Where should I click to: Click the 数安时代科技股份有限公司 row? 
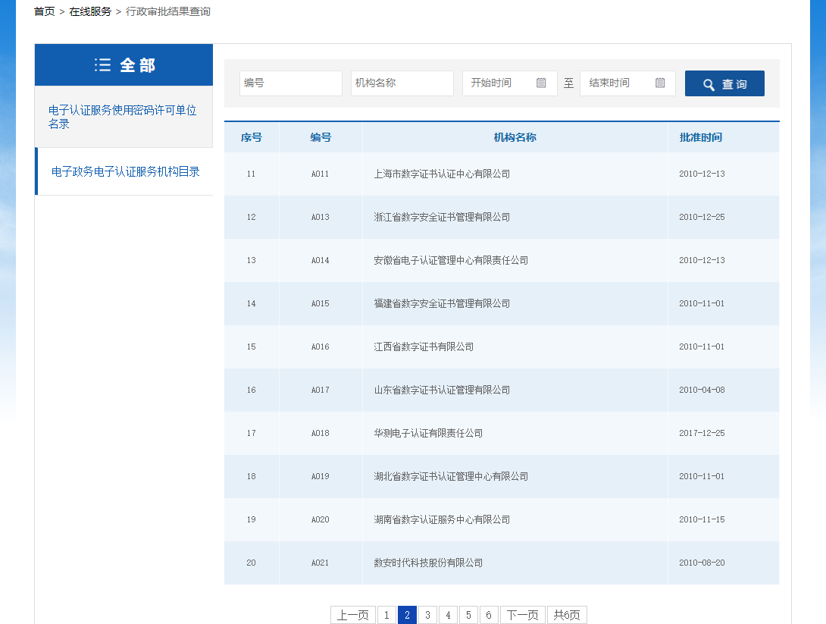(428, 563)
